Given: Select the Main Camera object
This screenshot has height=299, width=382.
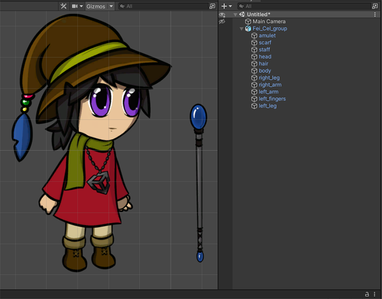Looking at the screenshot, I should click(269, 21).
